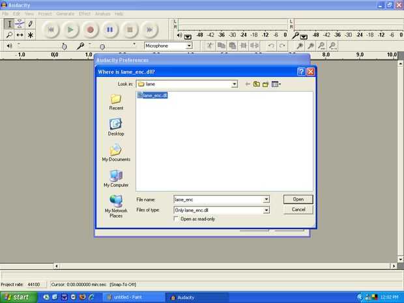Open Recent places shortcut
This screenshot has width=404, height=303.
116,102
